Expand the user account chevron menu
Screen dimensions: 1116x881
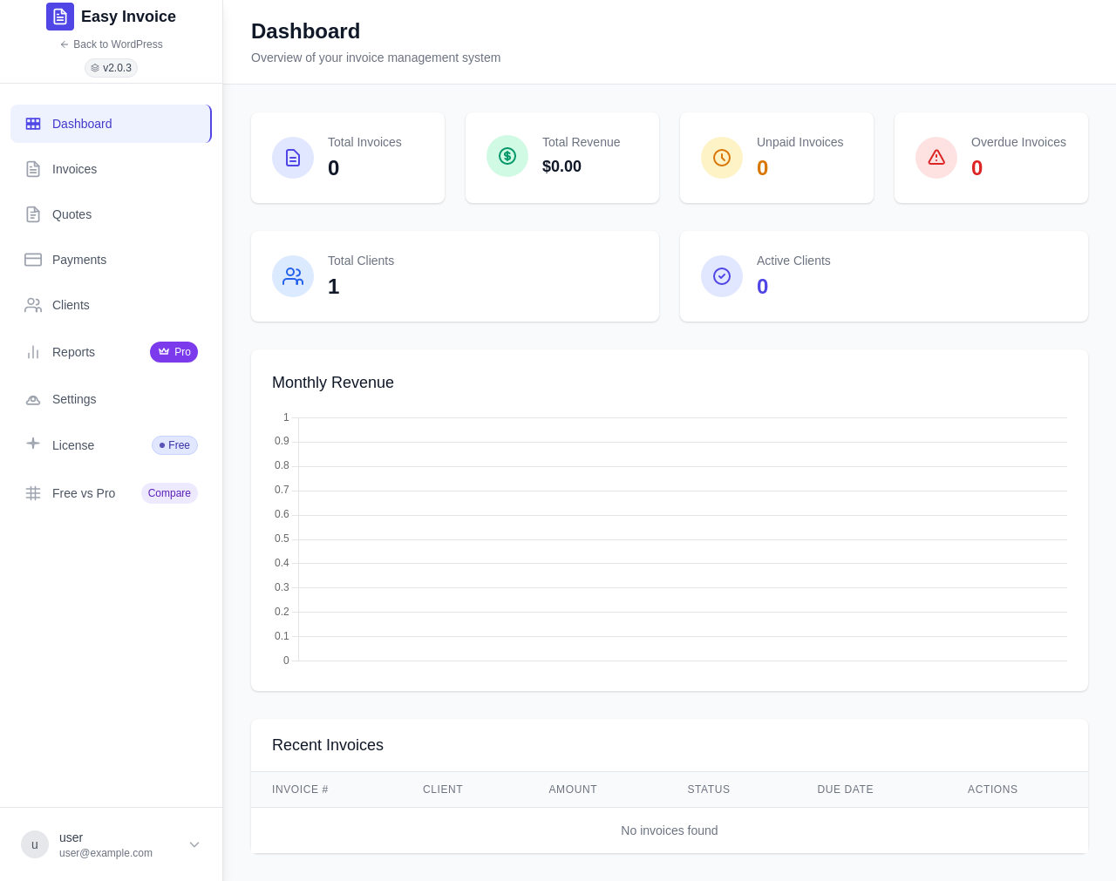[194, 844]
